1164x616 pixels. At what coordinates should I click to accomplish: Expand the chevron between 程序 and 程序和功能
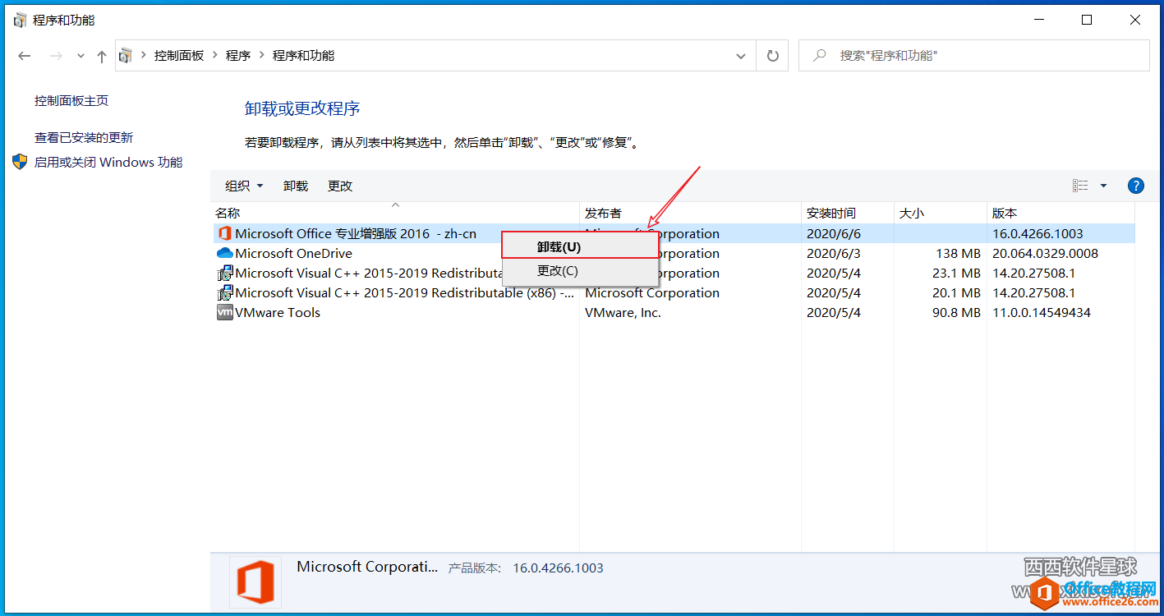[262, 55]
